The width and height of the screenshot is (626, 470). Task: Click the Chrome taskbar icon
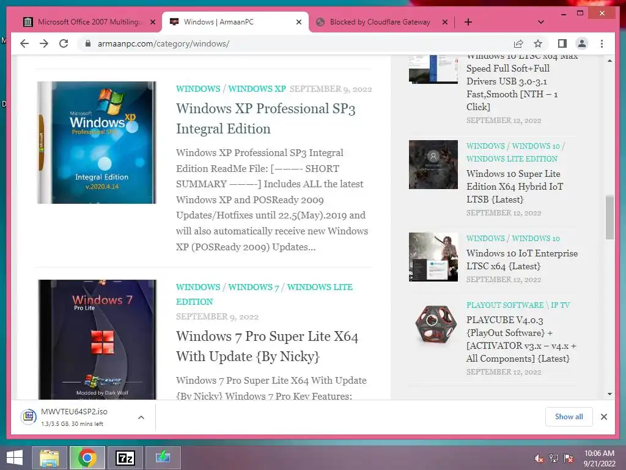87,458
